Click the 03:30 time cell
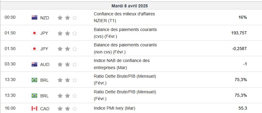The image size is (262, 113). (10, 64)
